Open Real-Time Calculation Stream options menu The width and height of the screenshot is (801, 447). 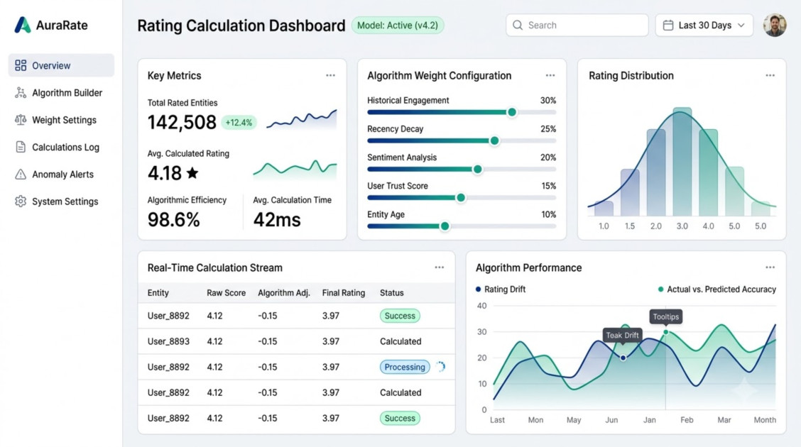(440, 267)
